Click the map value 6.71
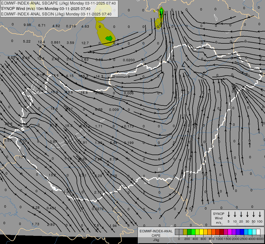This screenshot has height=244, width=265. click(x=42, y=25)
